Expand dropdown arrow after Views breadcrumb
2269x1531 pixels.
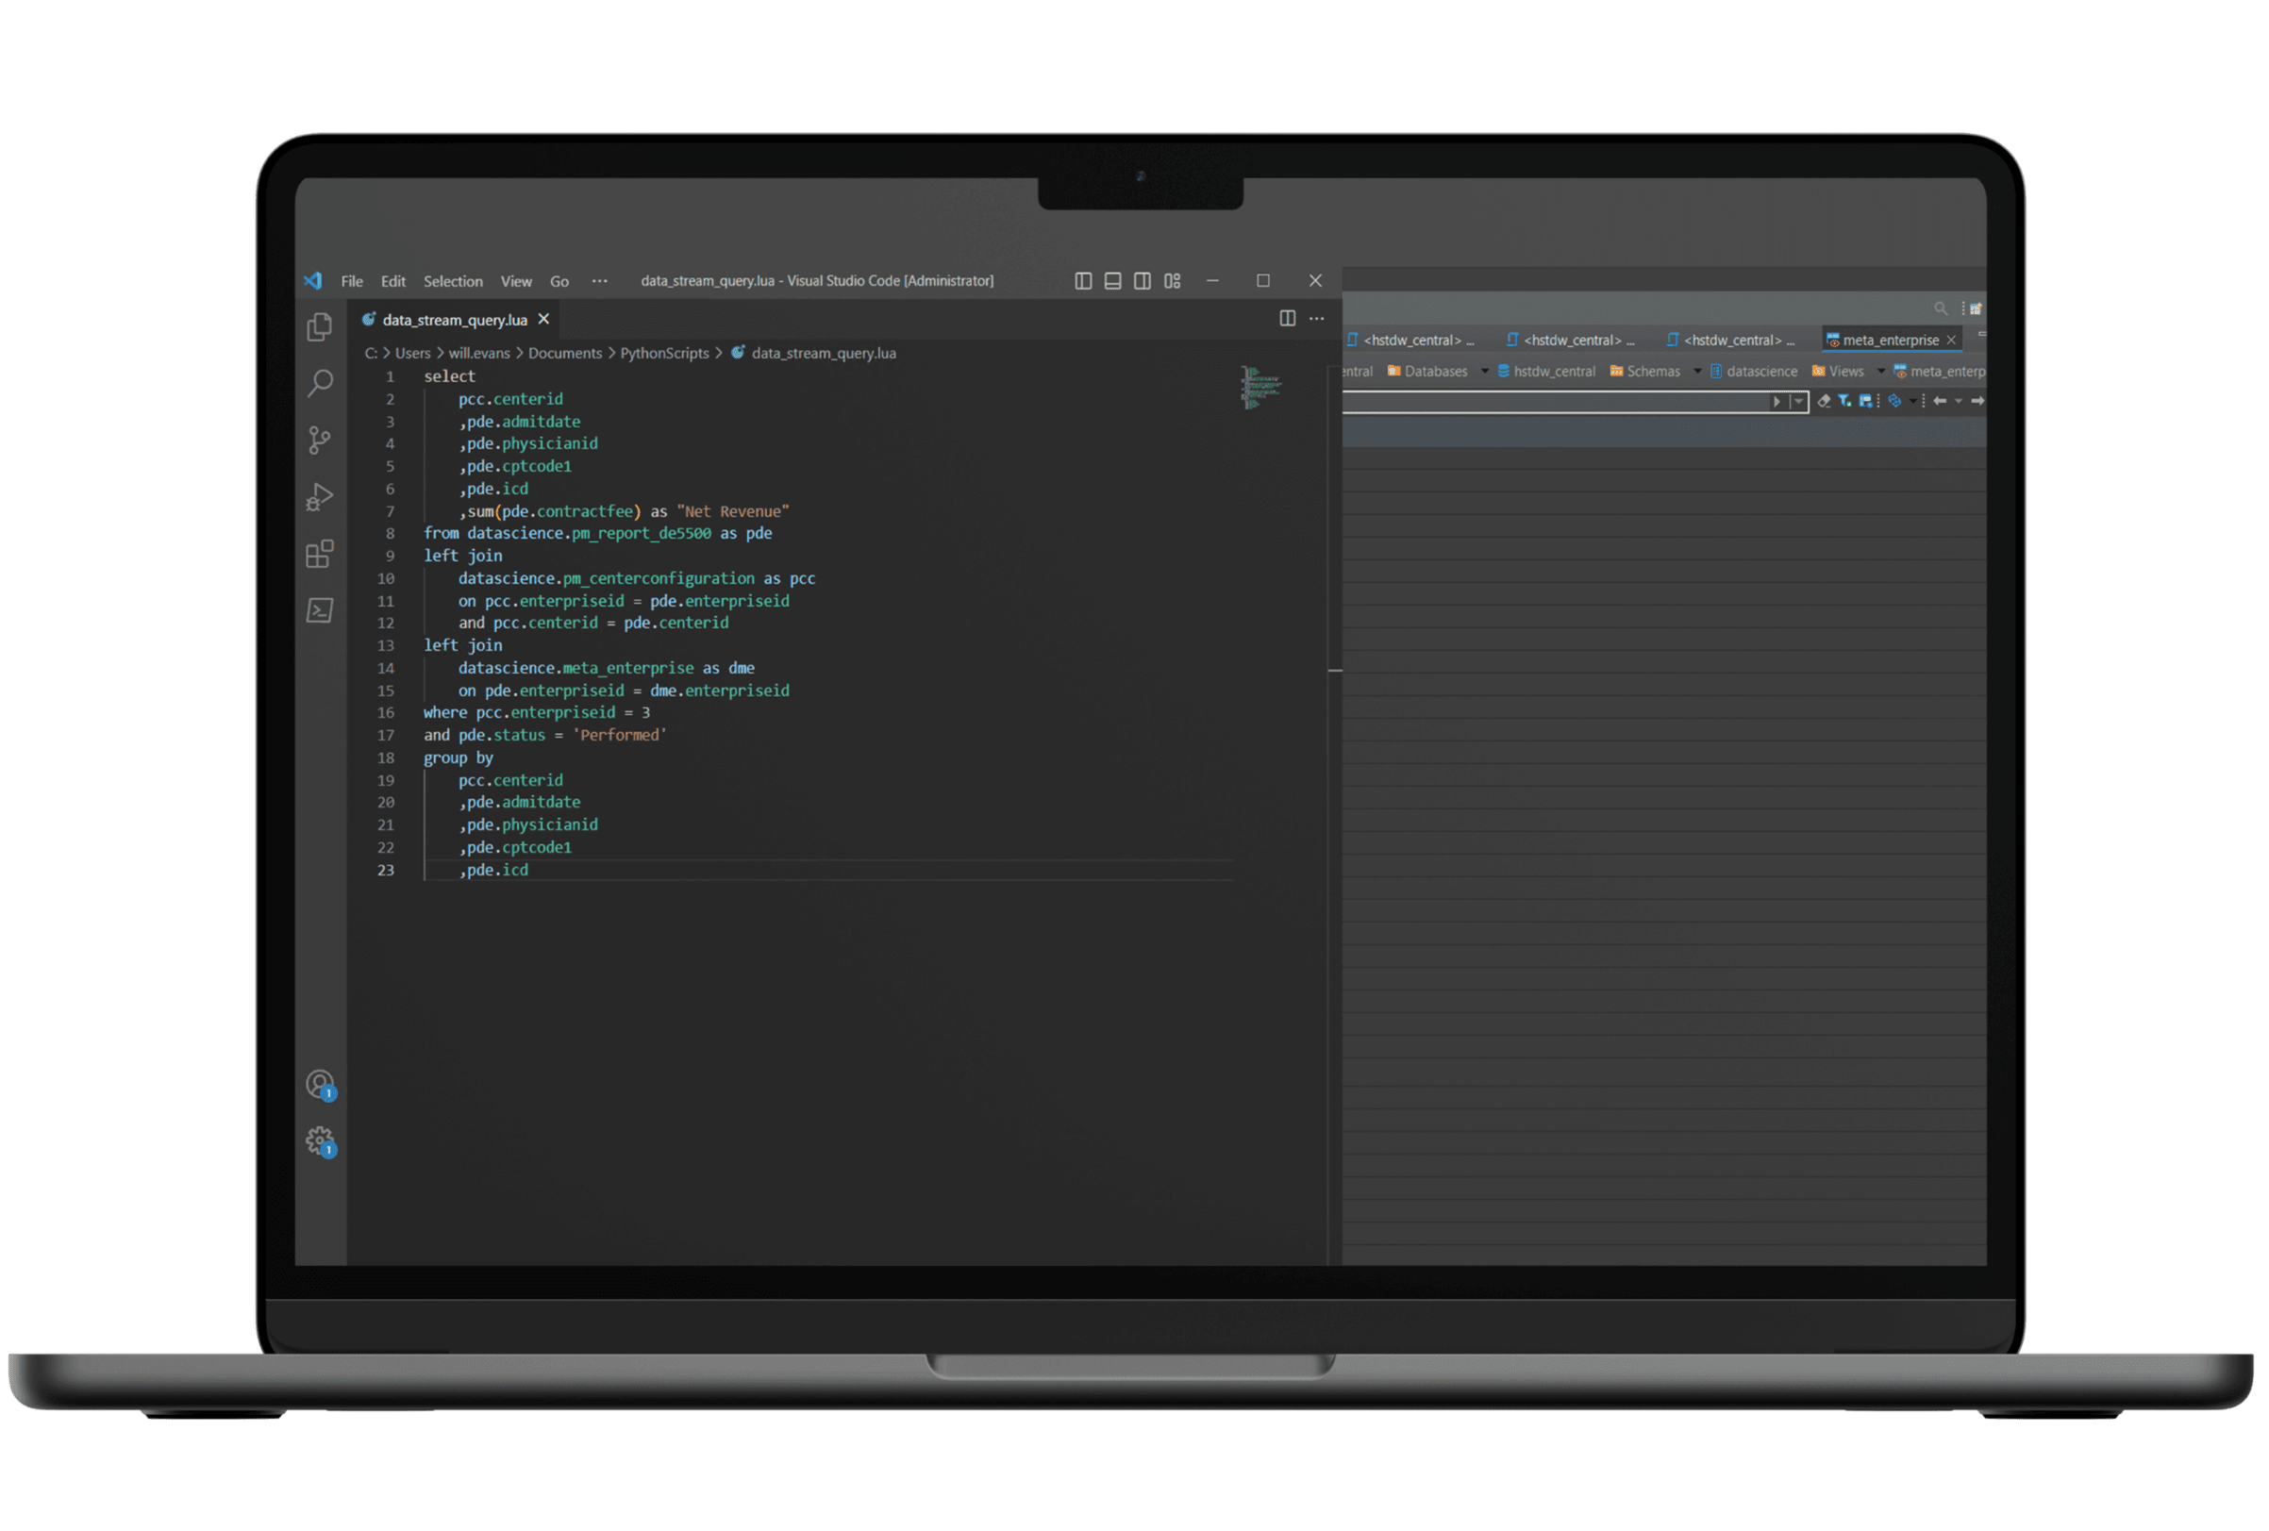click(x=1880, y=371)
